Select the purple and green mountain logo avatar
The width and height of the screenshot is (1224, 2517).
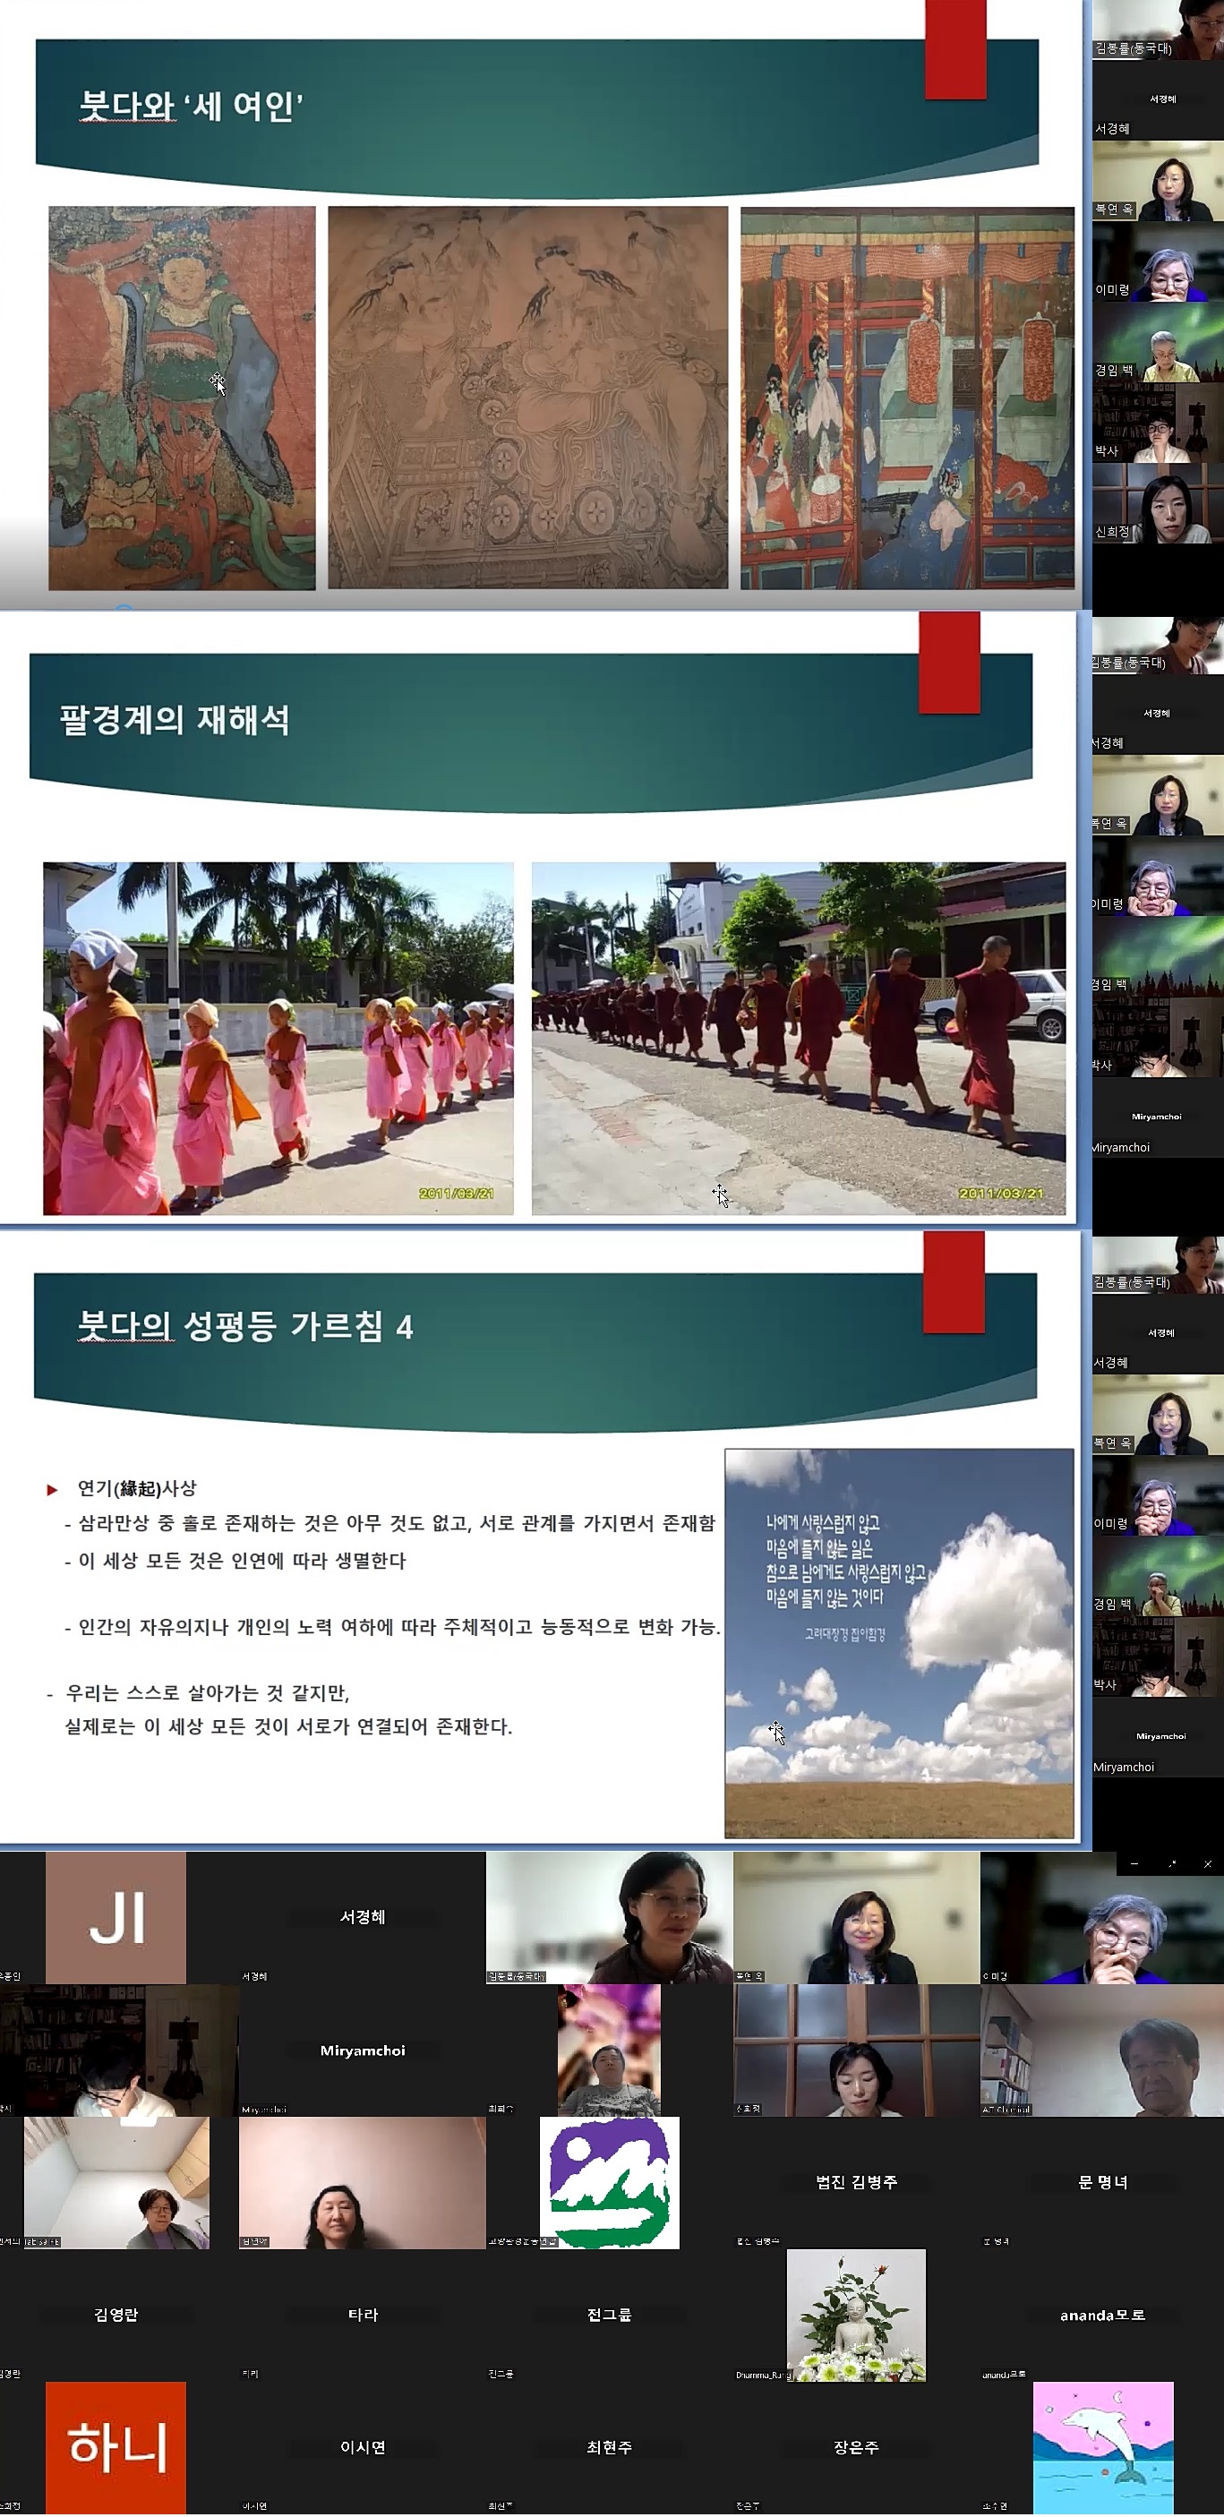[x=610, y=2183]
